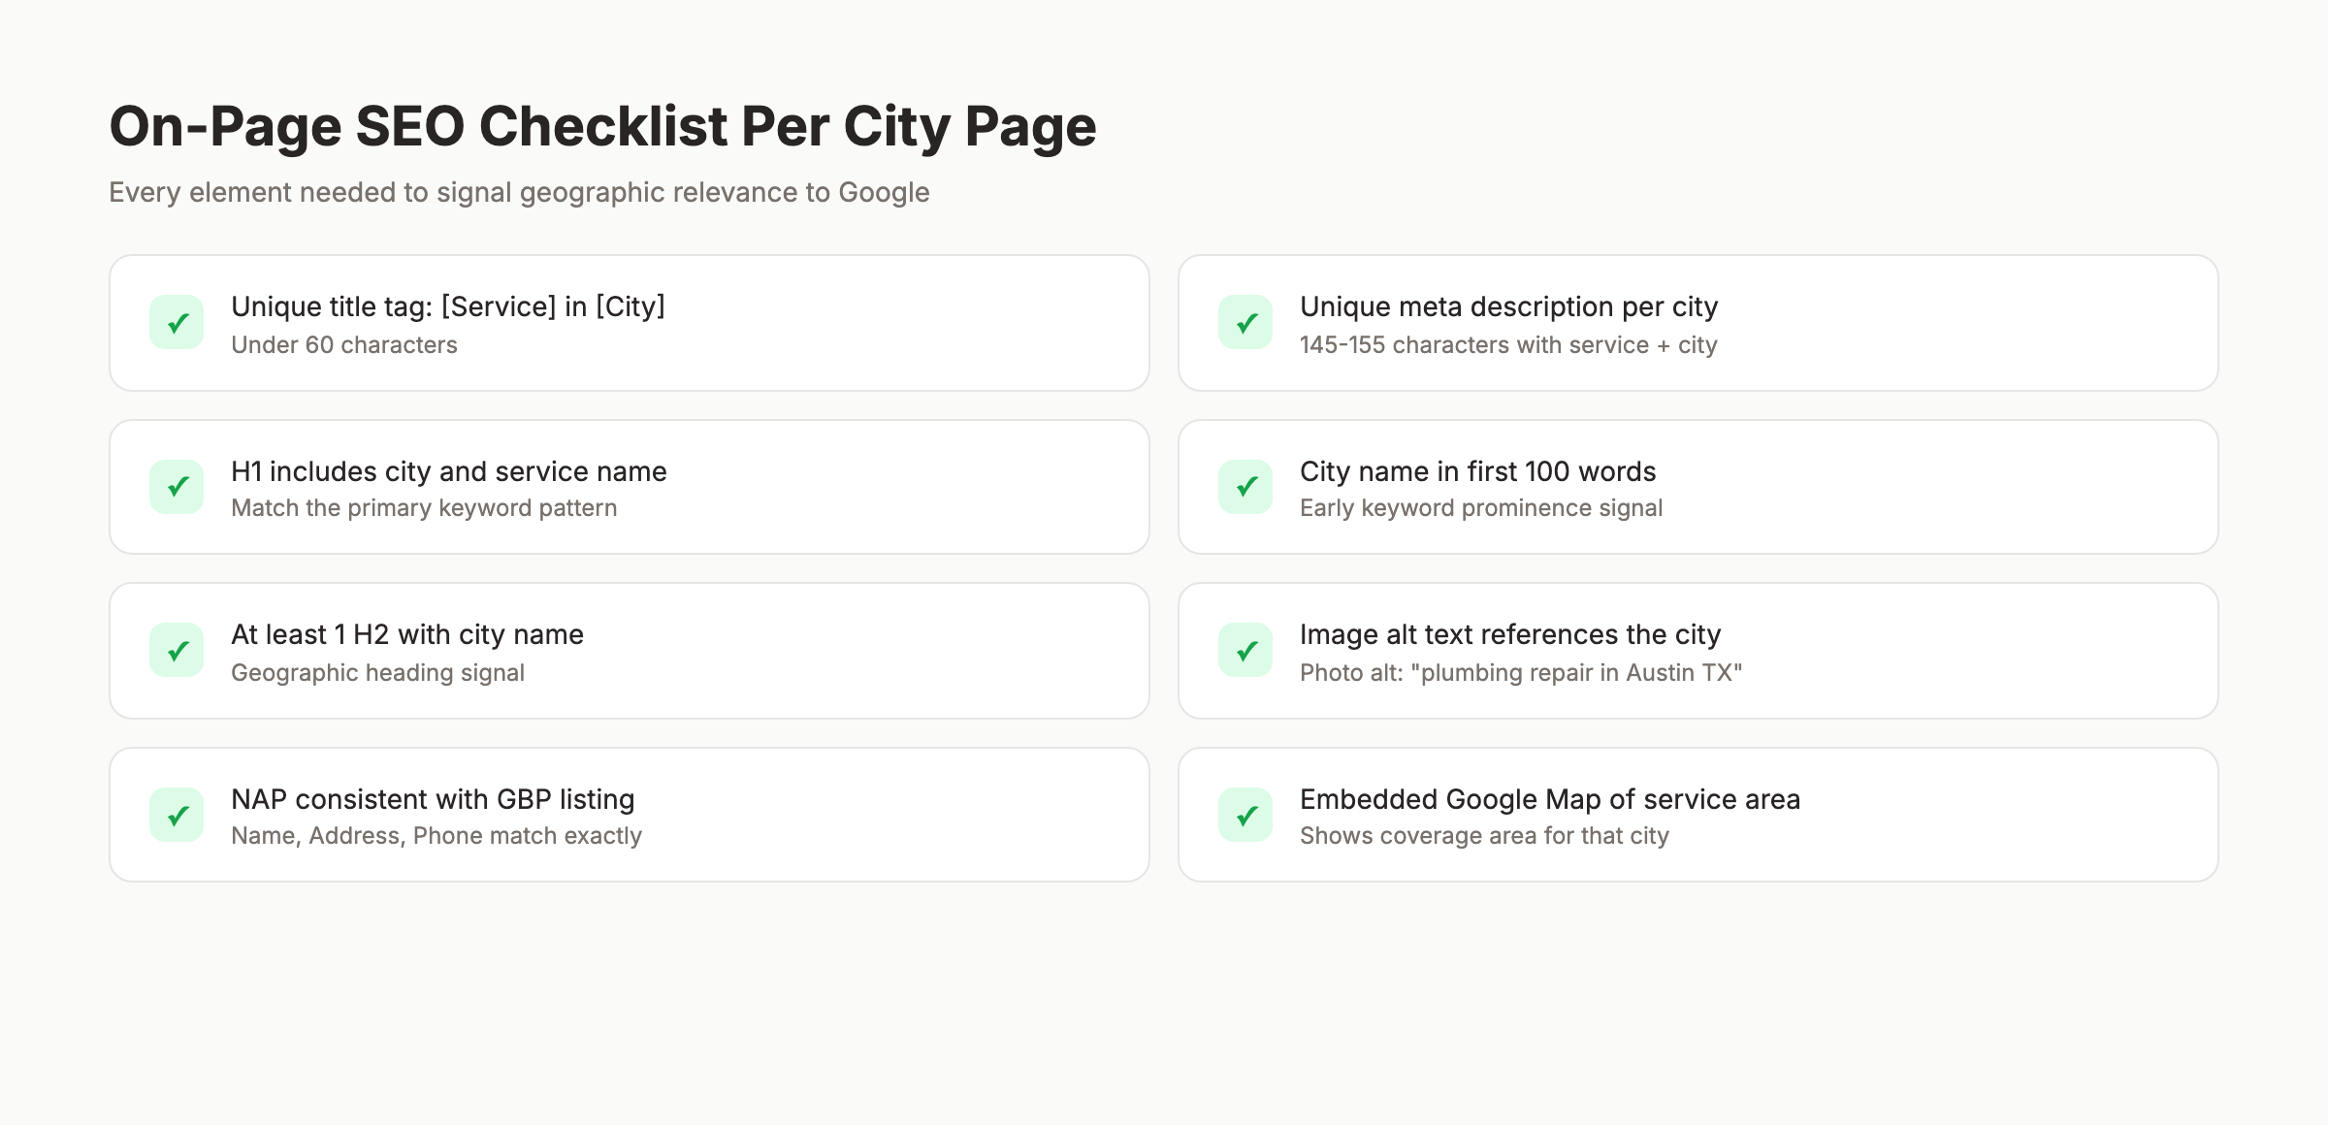Expand the "At least 1 H2 with city name" card

click(629, 650)
